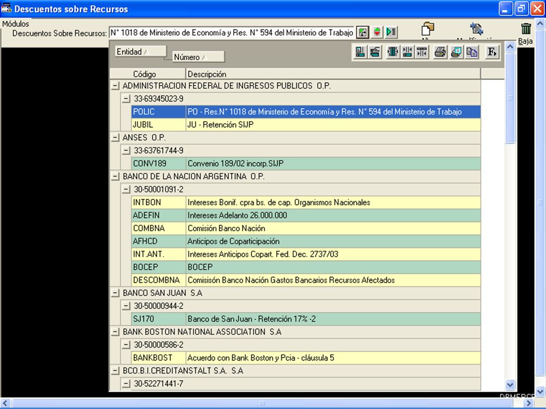Select the INTBON row
546x409 pixels.
click(x=306, y=203)
